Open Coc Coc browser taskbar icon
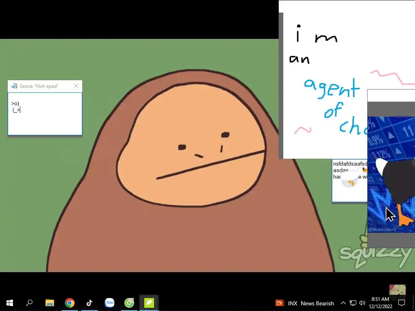The image size is (415, 311). point(129,303)
